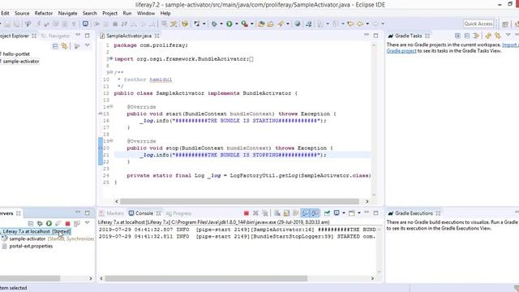Viewport: 519px width, 292px height.
Task: Open the Gradle Tasks View Menu triangle
Action: pyautogui.click(x=508, y=35)
